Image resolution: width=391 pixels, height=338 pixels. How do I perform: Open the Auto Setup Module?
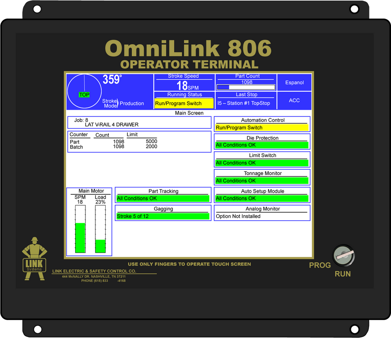point(262,195)
